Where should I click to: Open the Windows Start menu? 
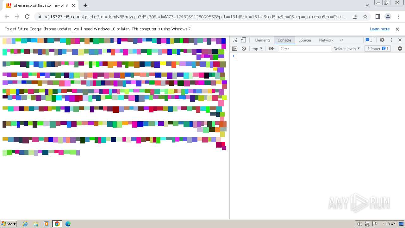9,224
